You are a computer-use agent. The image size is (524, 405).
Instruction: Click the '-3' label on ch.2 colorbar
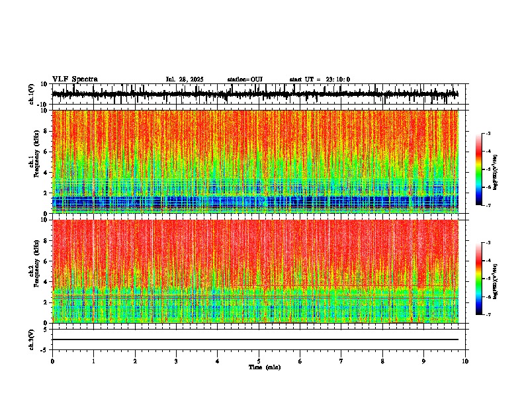(488, 243)
